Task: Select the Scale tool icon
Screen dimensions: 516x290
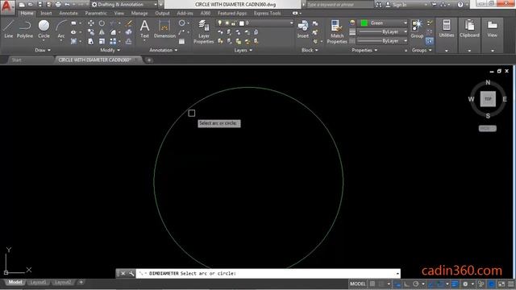Action: (x=102, y=41)
